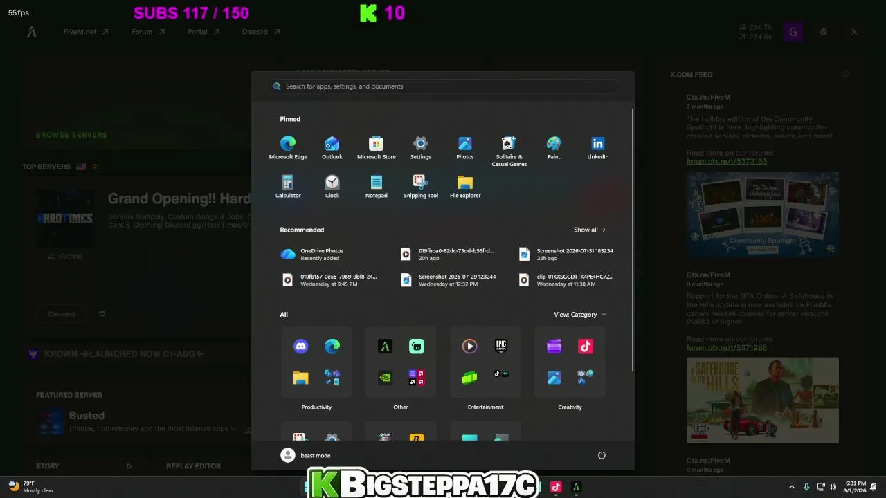The image size is (886, 498).
Task: Connect to the Hard Times server
Action: point(62,314)
